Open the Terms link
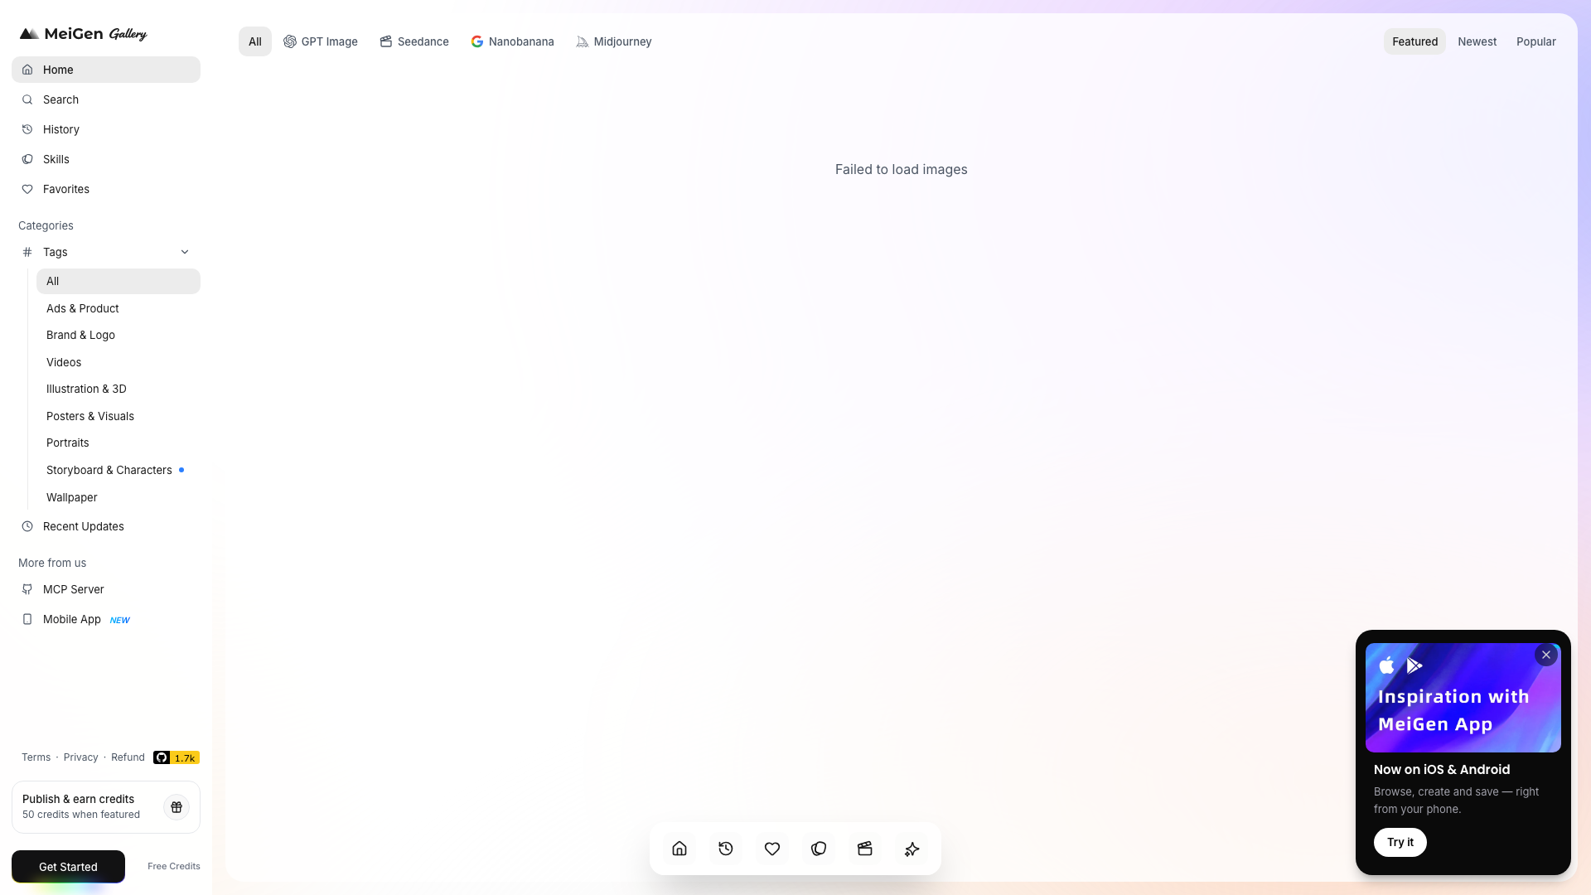The width and height of the screenshot is (1591, 895). tap(36, 757)
